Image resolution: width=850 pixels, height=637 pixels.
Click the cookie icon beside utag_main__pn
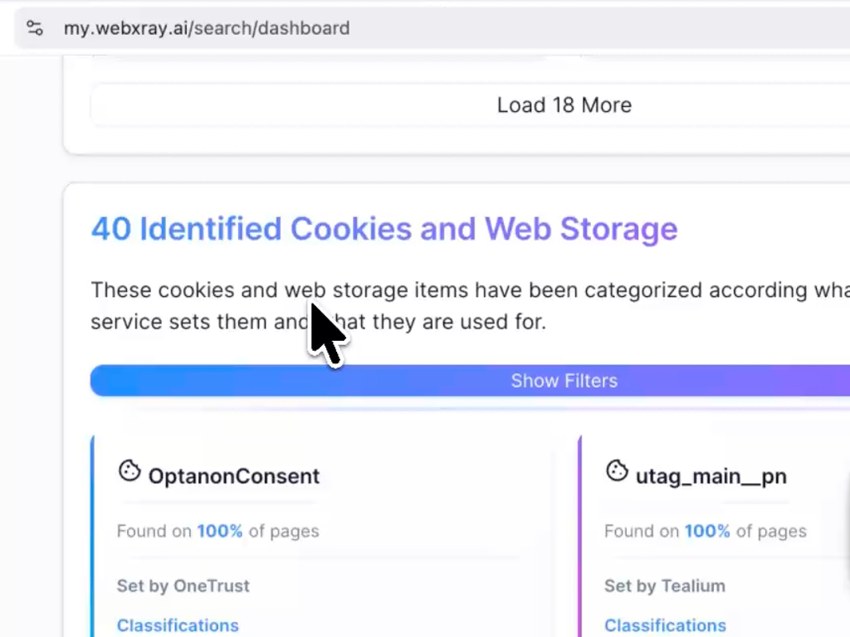pos(617,471)
